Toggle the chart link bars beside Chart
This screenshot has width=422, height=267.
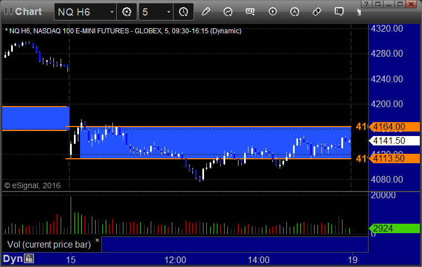coord(8,11)
